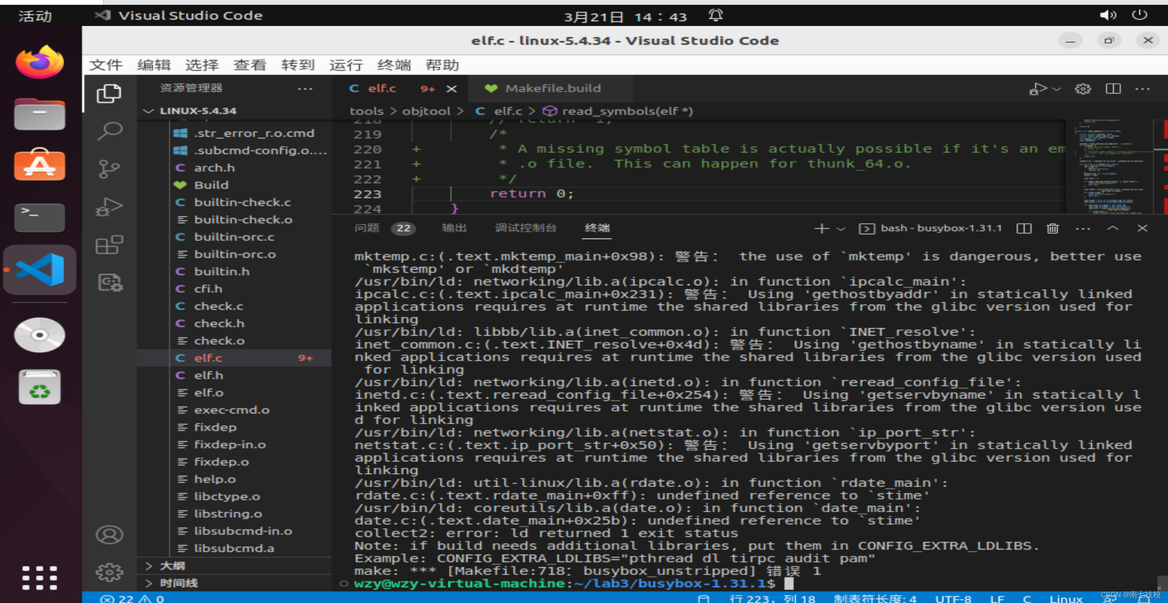Open the Search view in the activity bar

[109, 131]
